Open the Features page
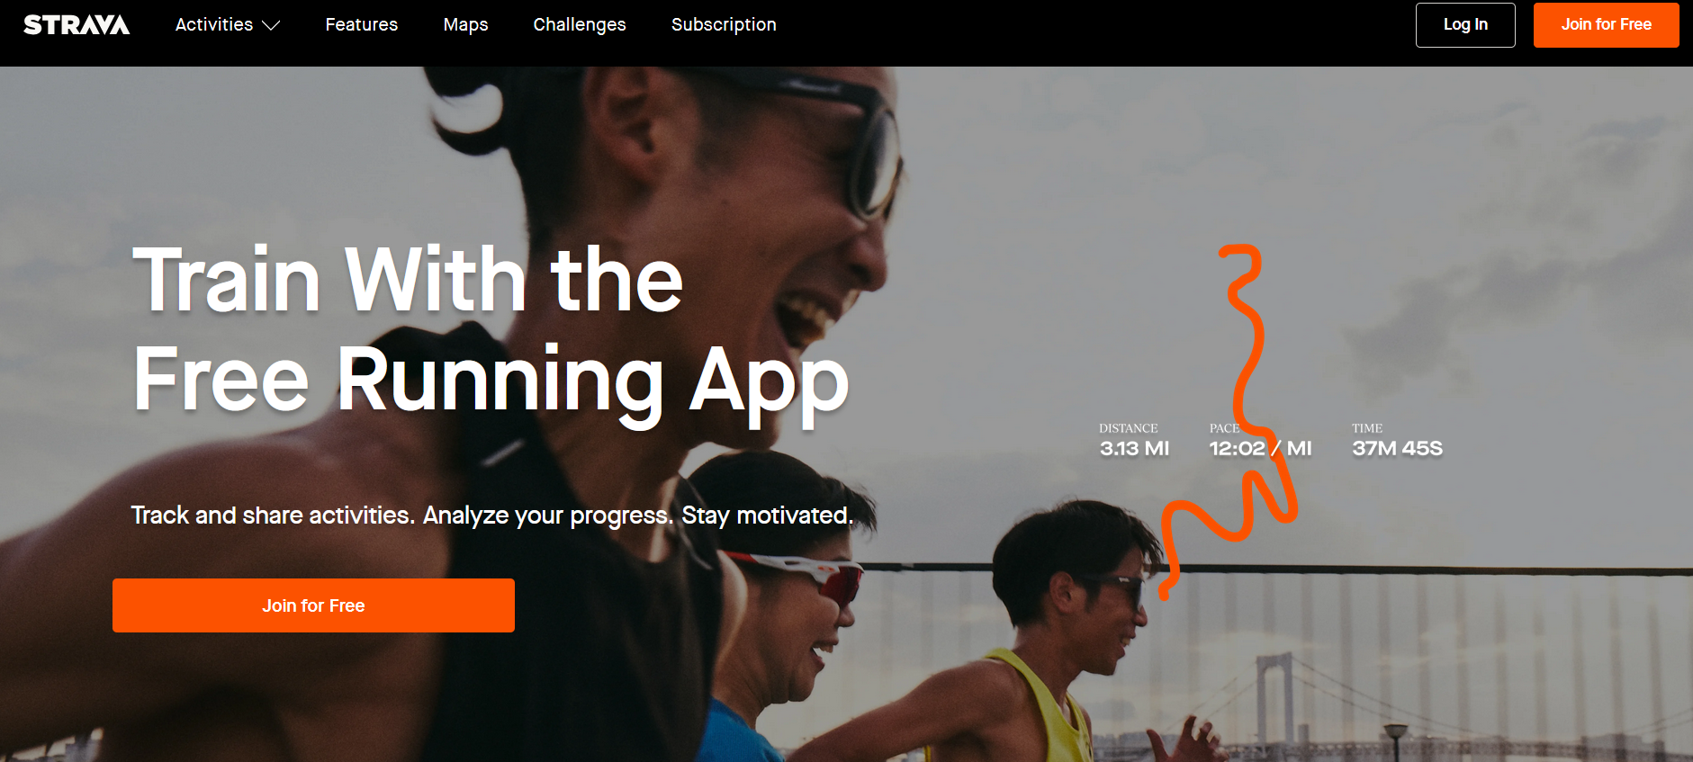 pyautogui.click(x=361, y=24)
